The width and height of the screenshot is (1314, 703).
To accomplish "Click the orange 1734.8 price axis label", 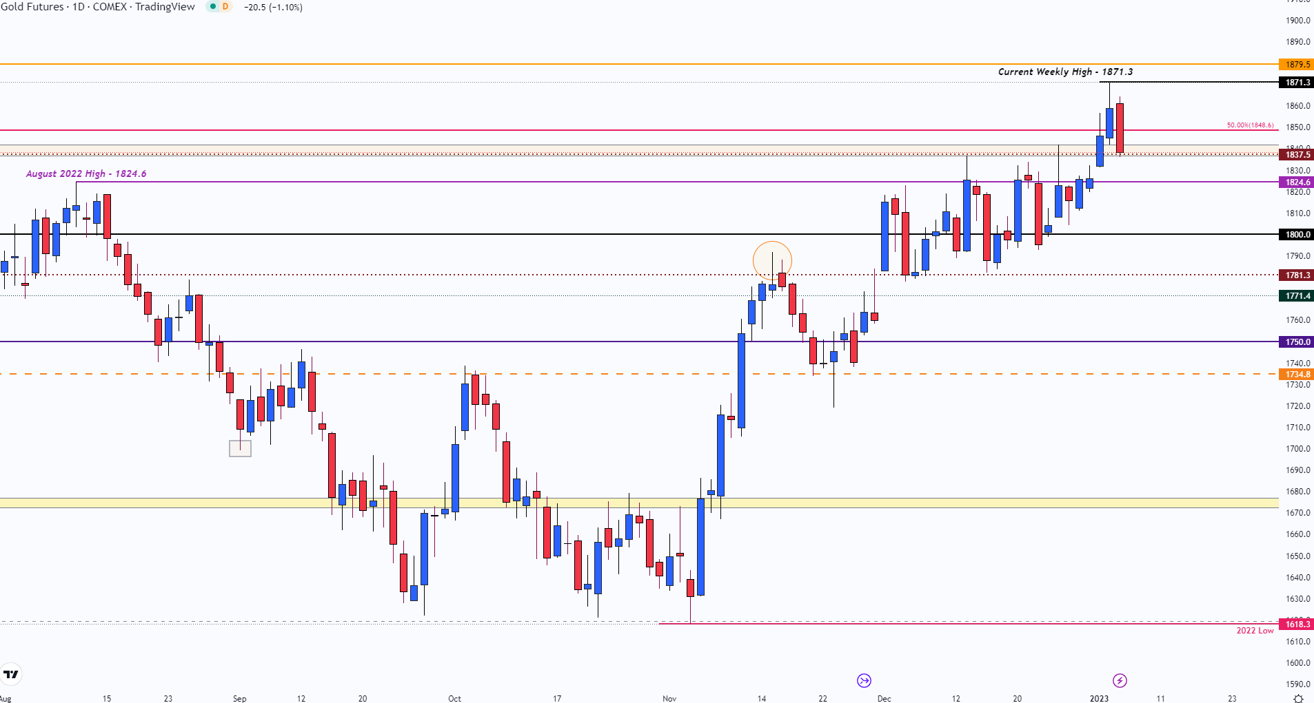I will 1297,375.
